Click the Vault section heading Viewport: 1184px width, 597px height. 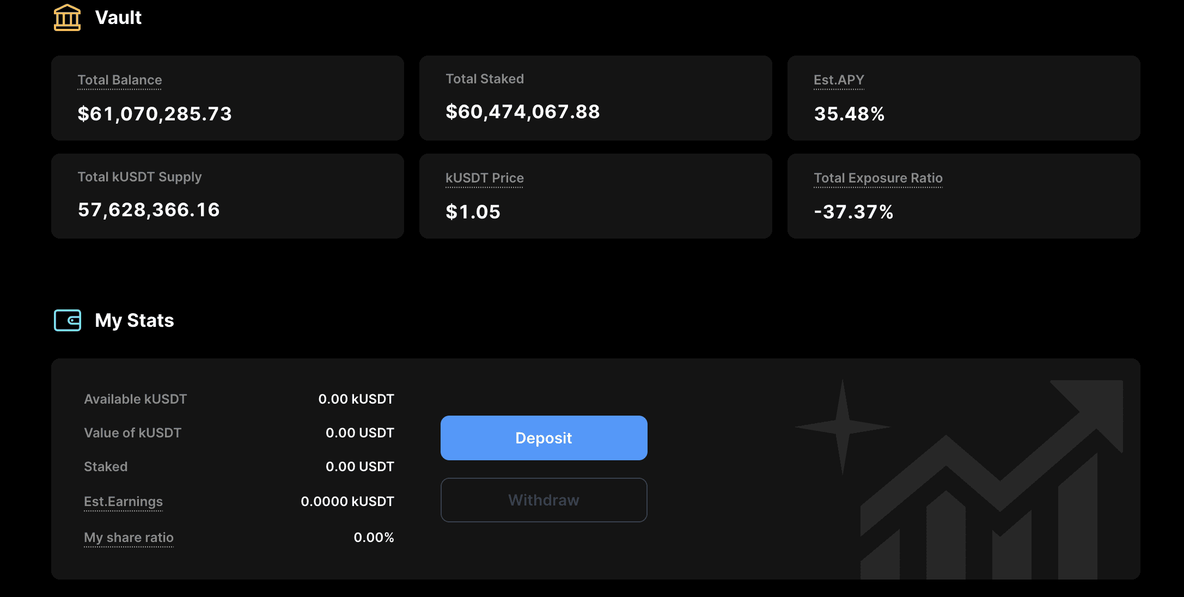pyautogui.click(x=118, y=17)
